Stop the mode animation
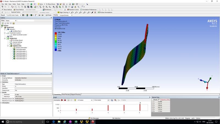Viewport: 220px width, 124px height. click(65, 100)
